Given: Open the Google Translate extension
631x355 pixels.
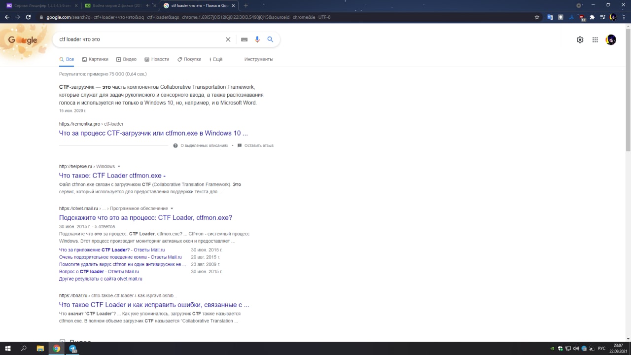Looking at the screenshot, I should tap(550, 17).
